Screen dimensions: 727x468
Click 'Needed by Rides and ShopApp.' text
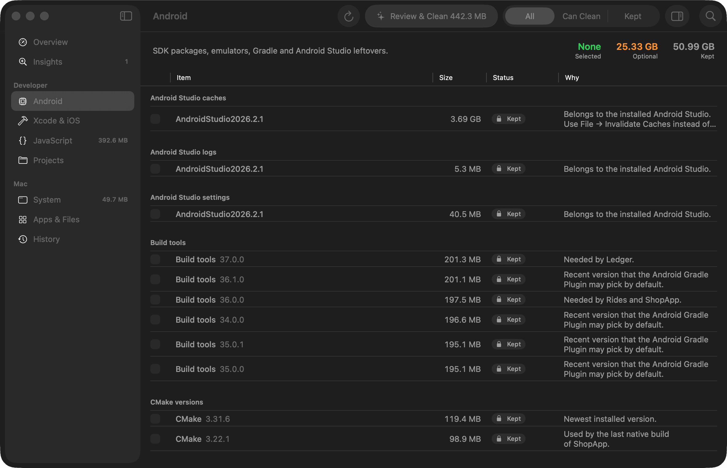tap(622, 300)
